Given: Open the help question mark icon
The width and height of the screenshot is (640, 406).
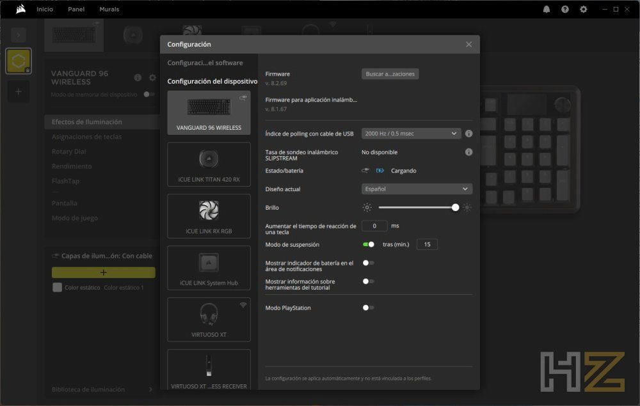Looking at the screenshot, I should [565, 10].
